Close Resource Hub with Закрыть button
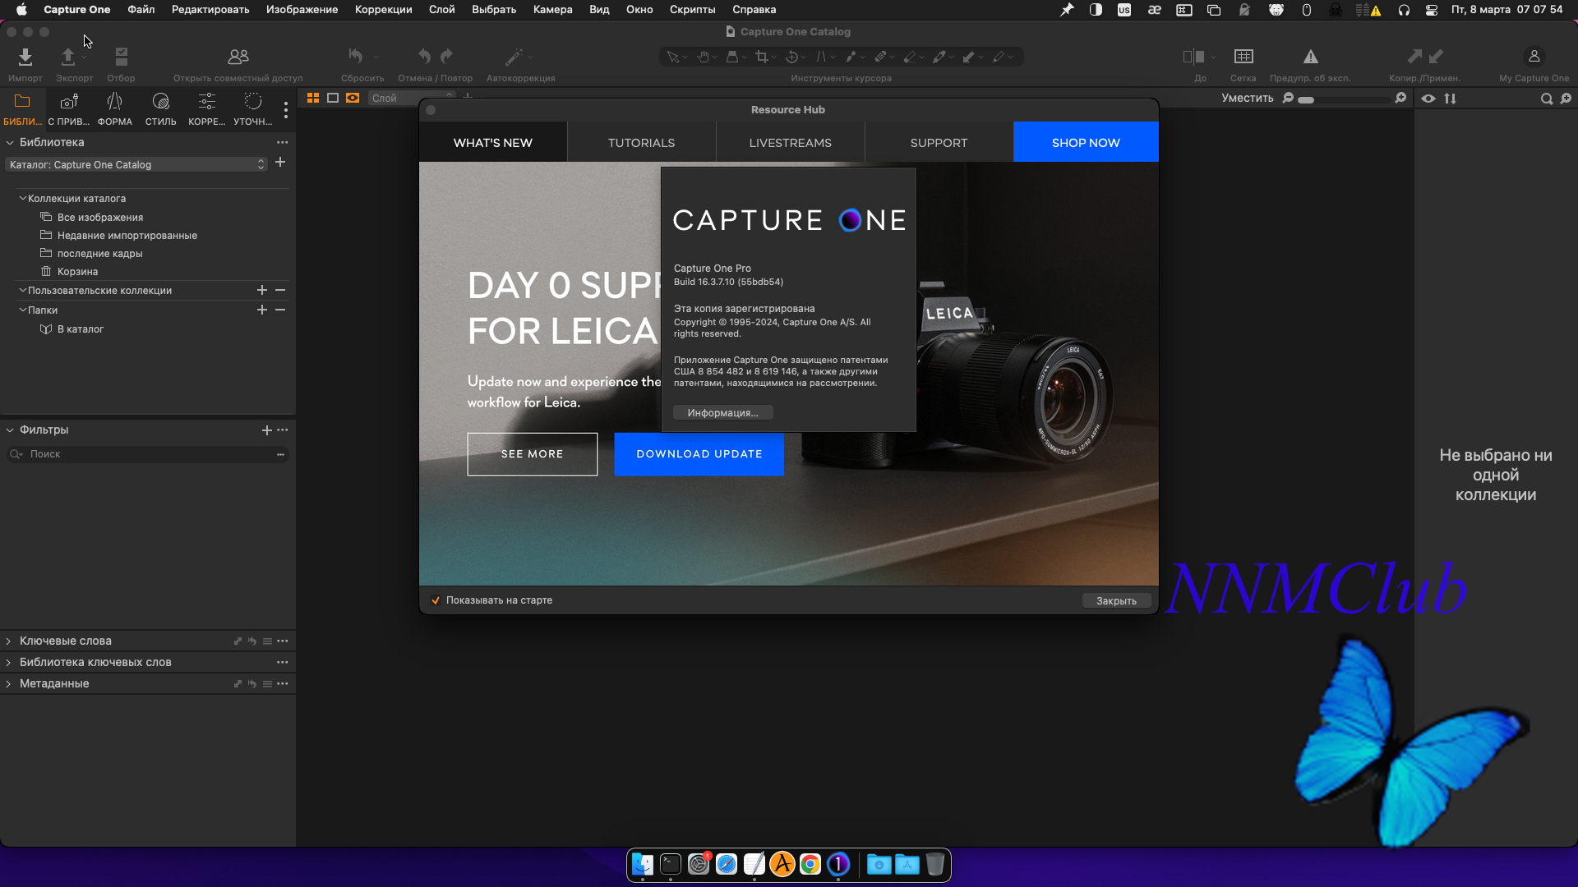This screenshot has height=887, width=1578. coord(1116,600)
